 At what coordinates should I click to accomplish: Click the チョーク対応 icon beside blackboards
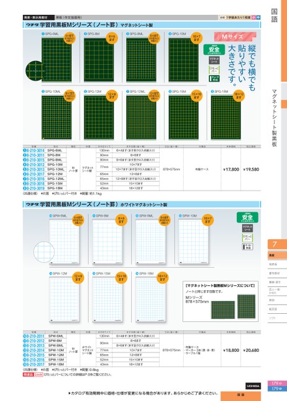214,78
